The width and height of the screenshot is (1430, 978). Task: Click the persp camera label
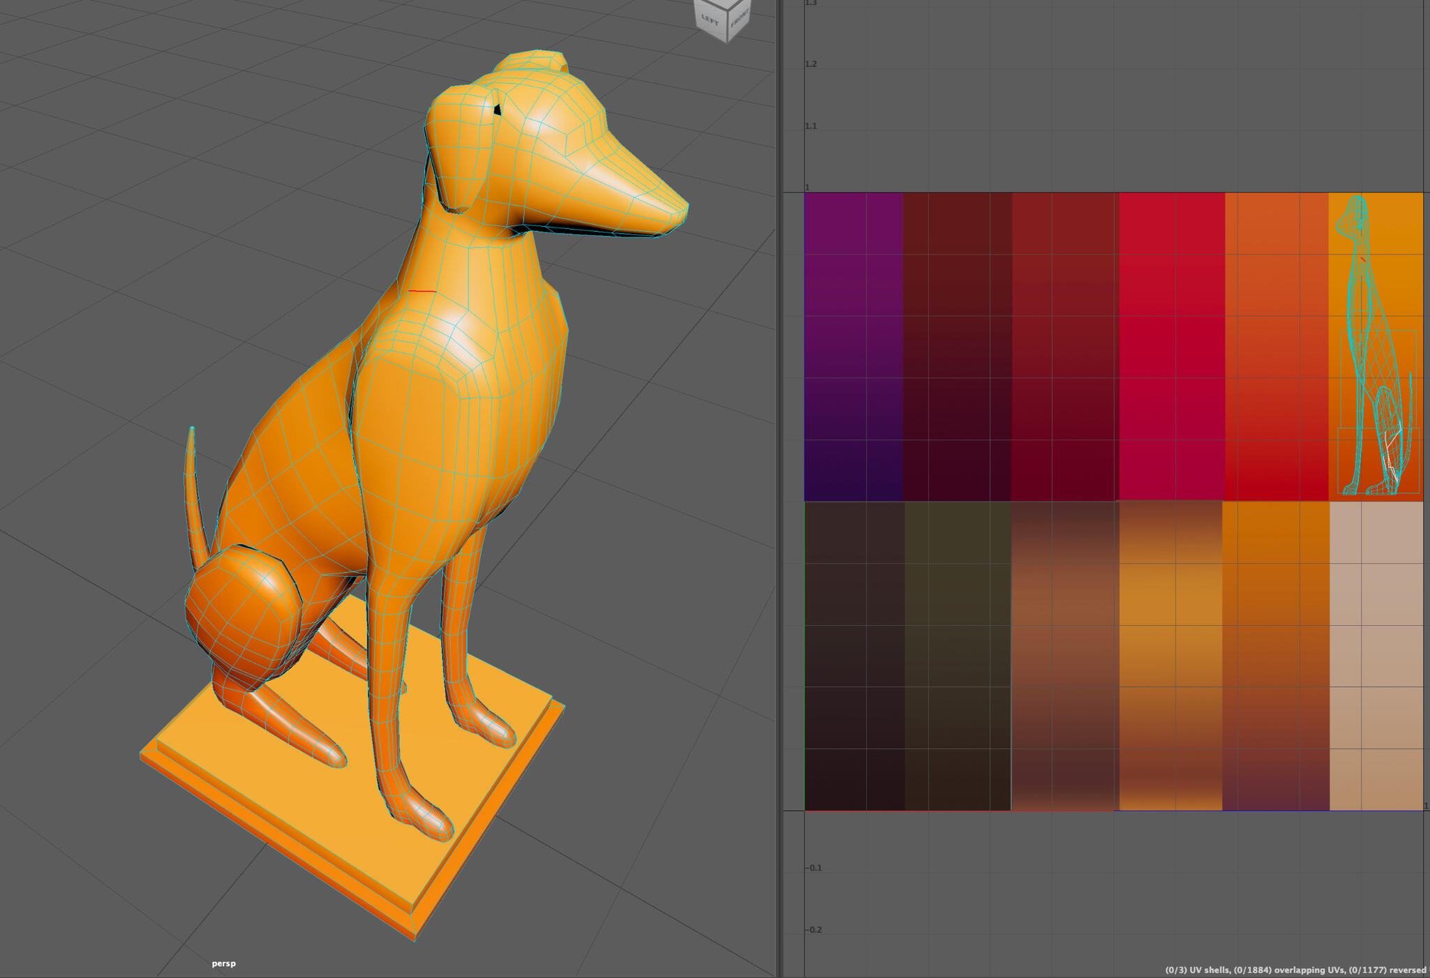pos(223,963)
